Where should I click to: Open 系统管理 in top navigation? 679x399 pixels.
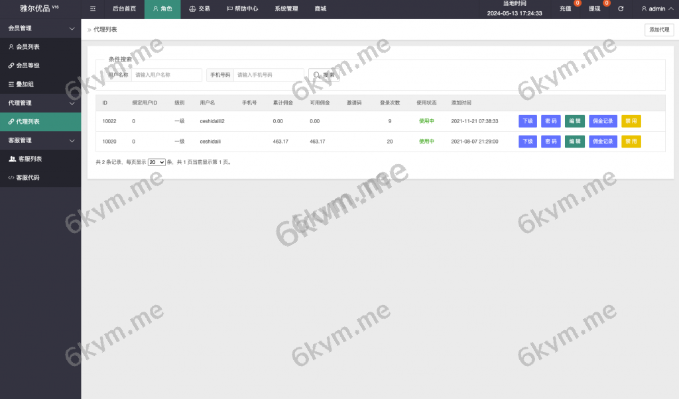coord(286,9)
